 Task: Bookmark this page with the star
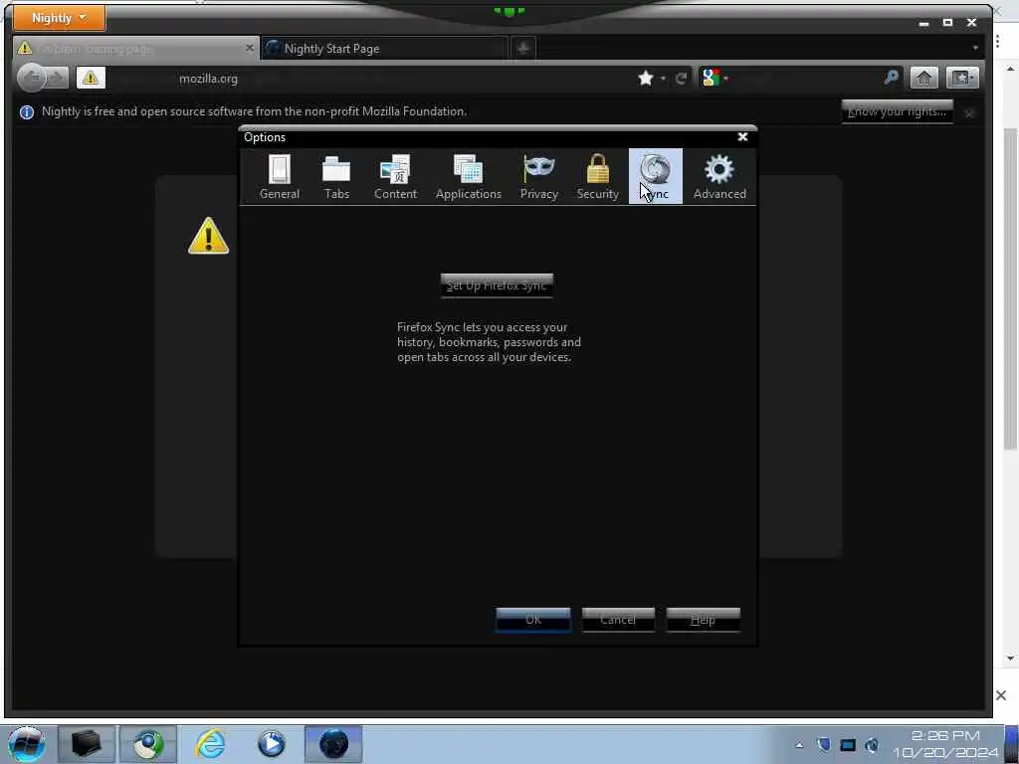645,79
